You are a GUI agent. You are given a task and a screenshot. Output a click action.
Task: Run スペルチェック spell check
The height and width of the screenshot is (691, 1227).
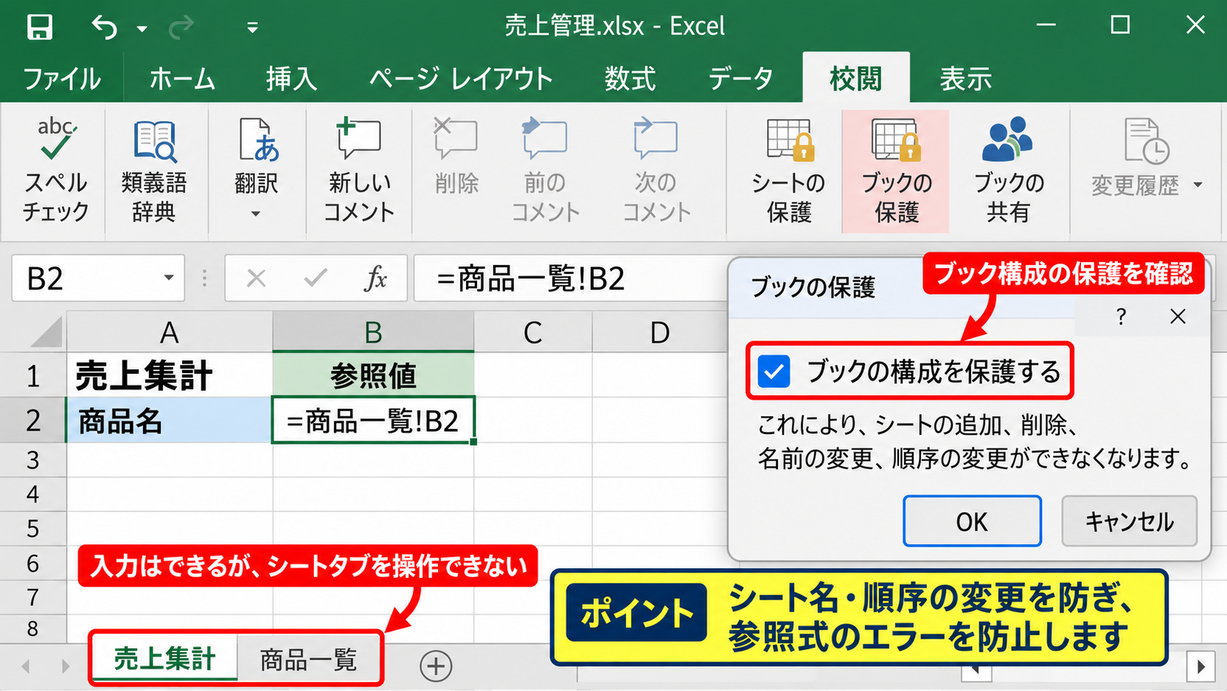(56, 171)
